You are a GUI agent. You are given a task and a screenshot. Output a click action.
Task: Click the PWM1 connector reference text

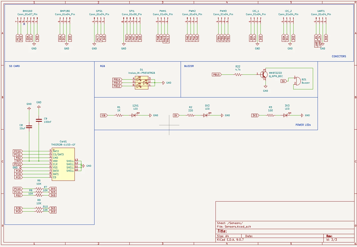[163, 11]
